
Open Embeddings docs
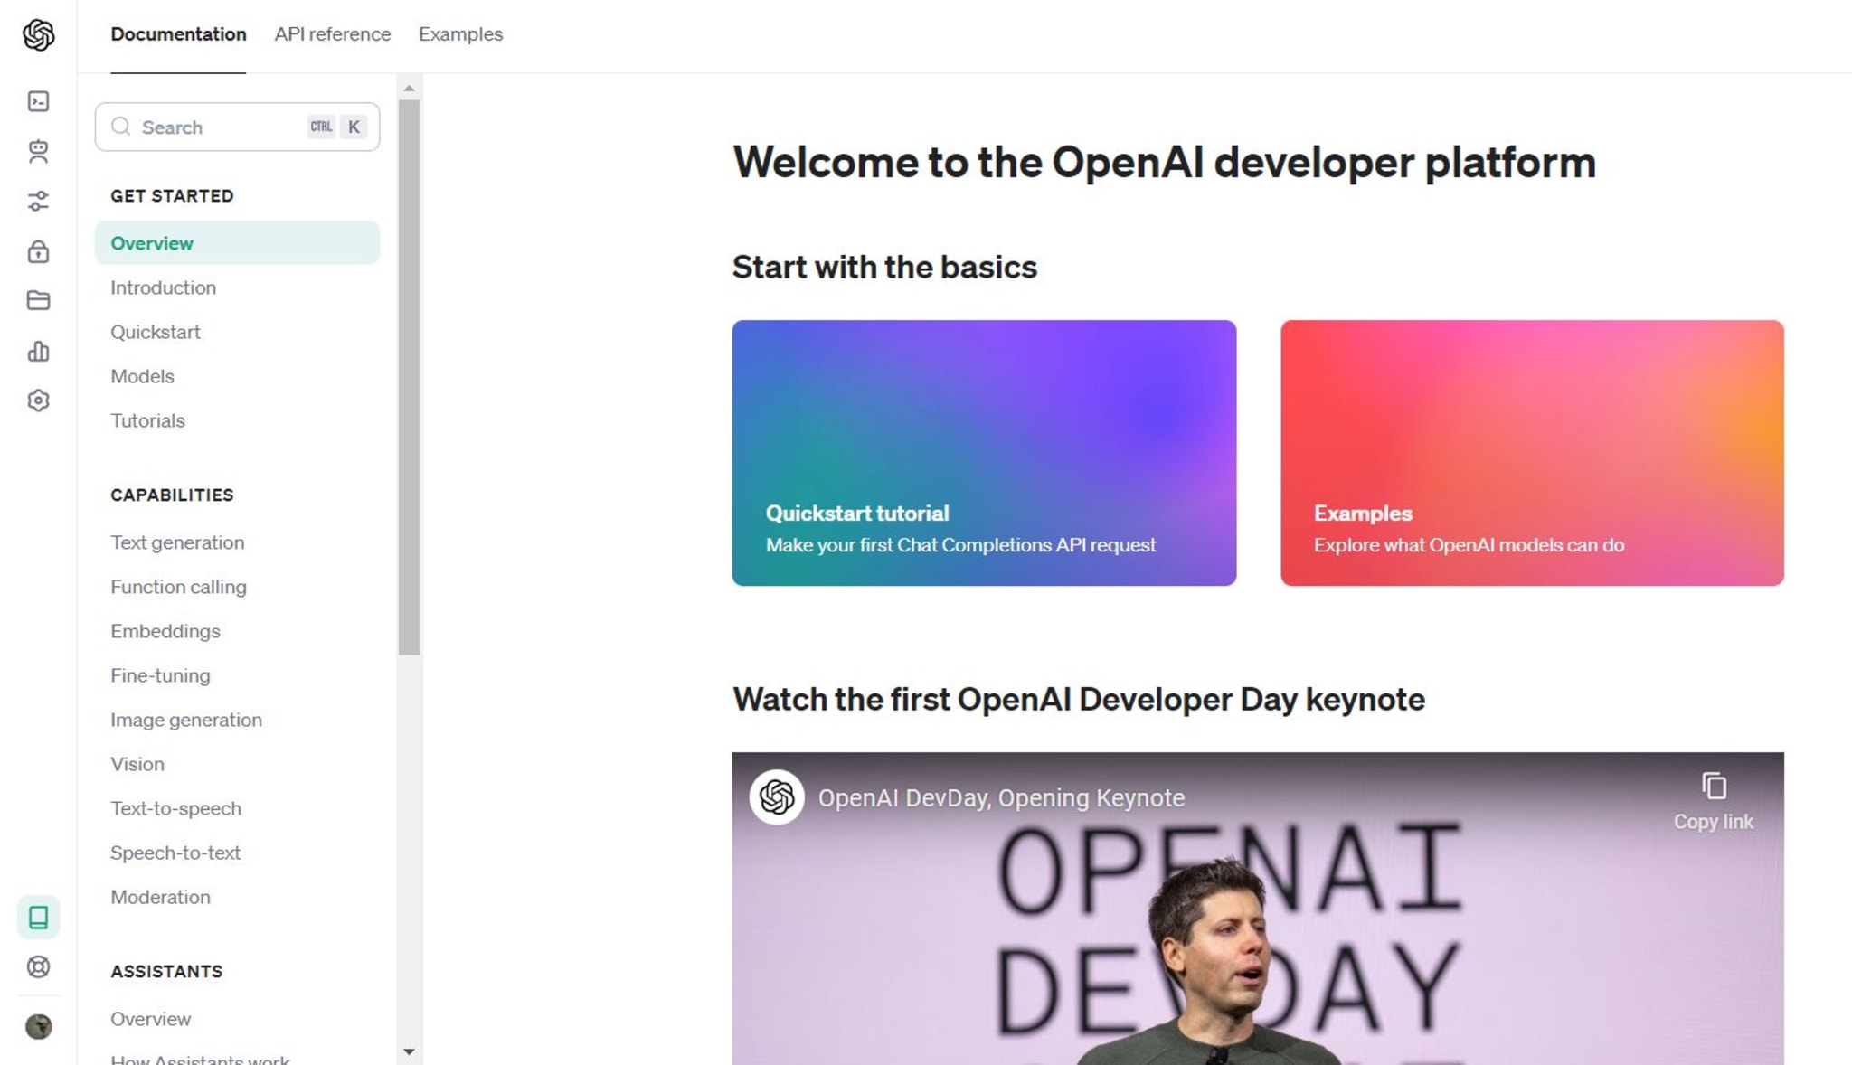click(165, 631)
